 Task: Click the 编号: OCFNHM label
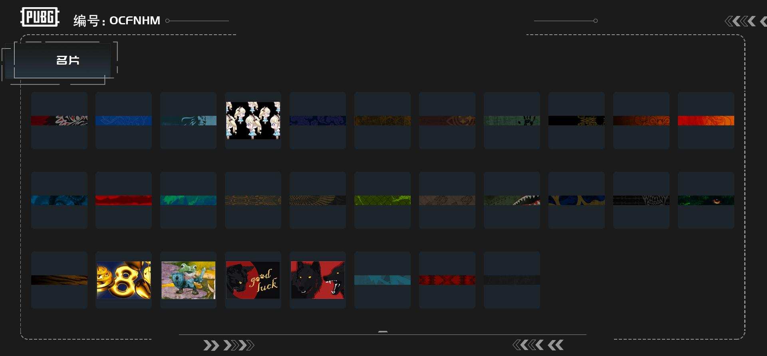tap(117, 21)
